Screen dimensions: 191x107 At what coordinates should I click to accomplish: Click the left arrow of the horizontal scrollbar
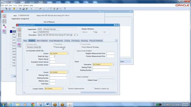(24, 92)
